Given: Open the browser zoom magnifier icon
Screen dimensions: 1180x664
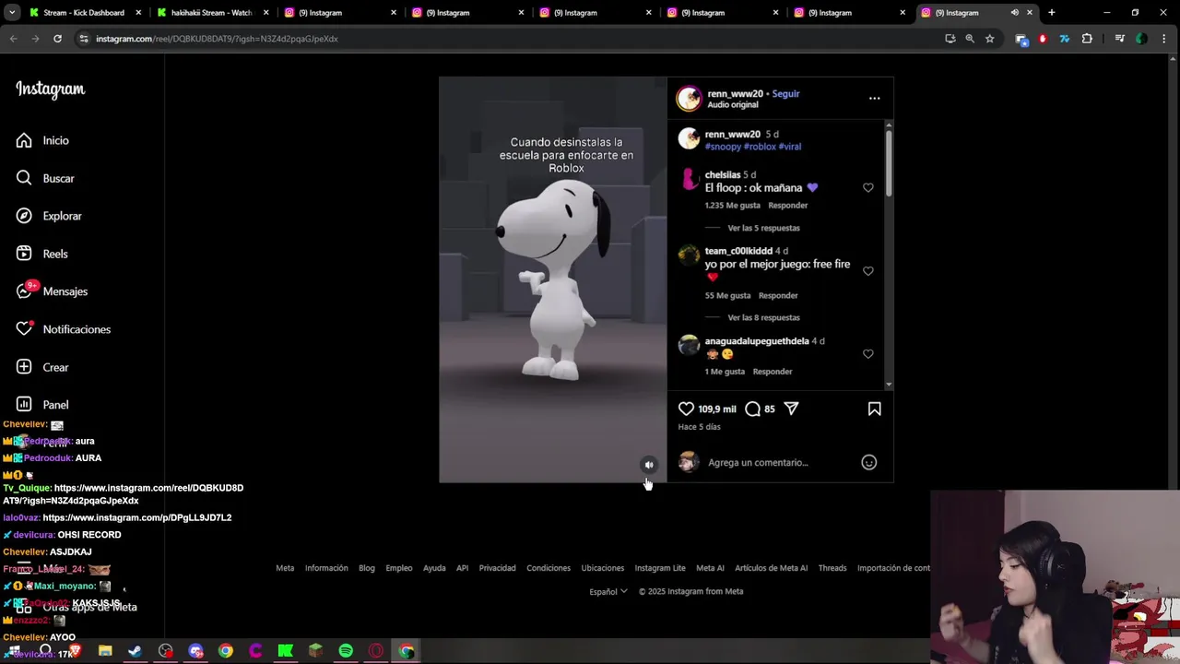Looking at the screenshot, I should pos(970,39).
